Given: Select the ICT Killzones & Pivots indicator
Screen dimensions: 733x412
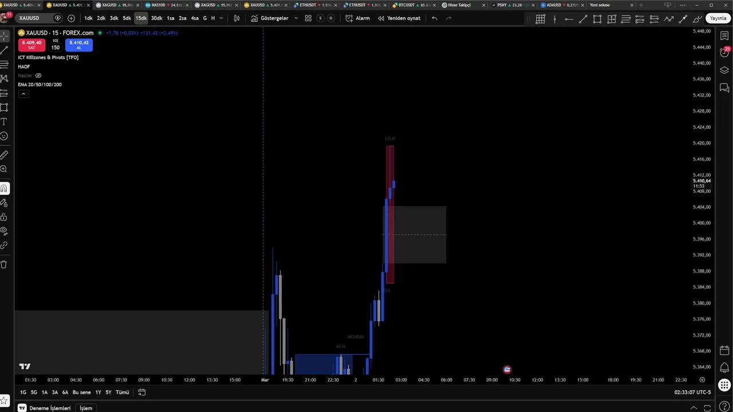Looking at the screenshot, I should (x=48, y=57).
